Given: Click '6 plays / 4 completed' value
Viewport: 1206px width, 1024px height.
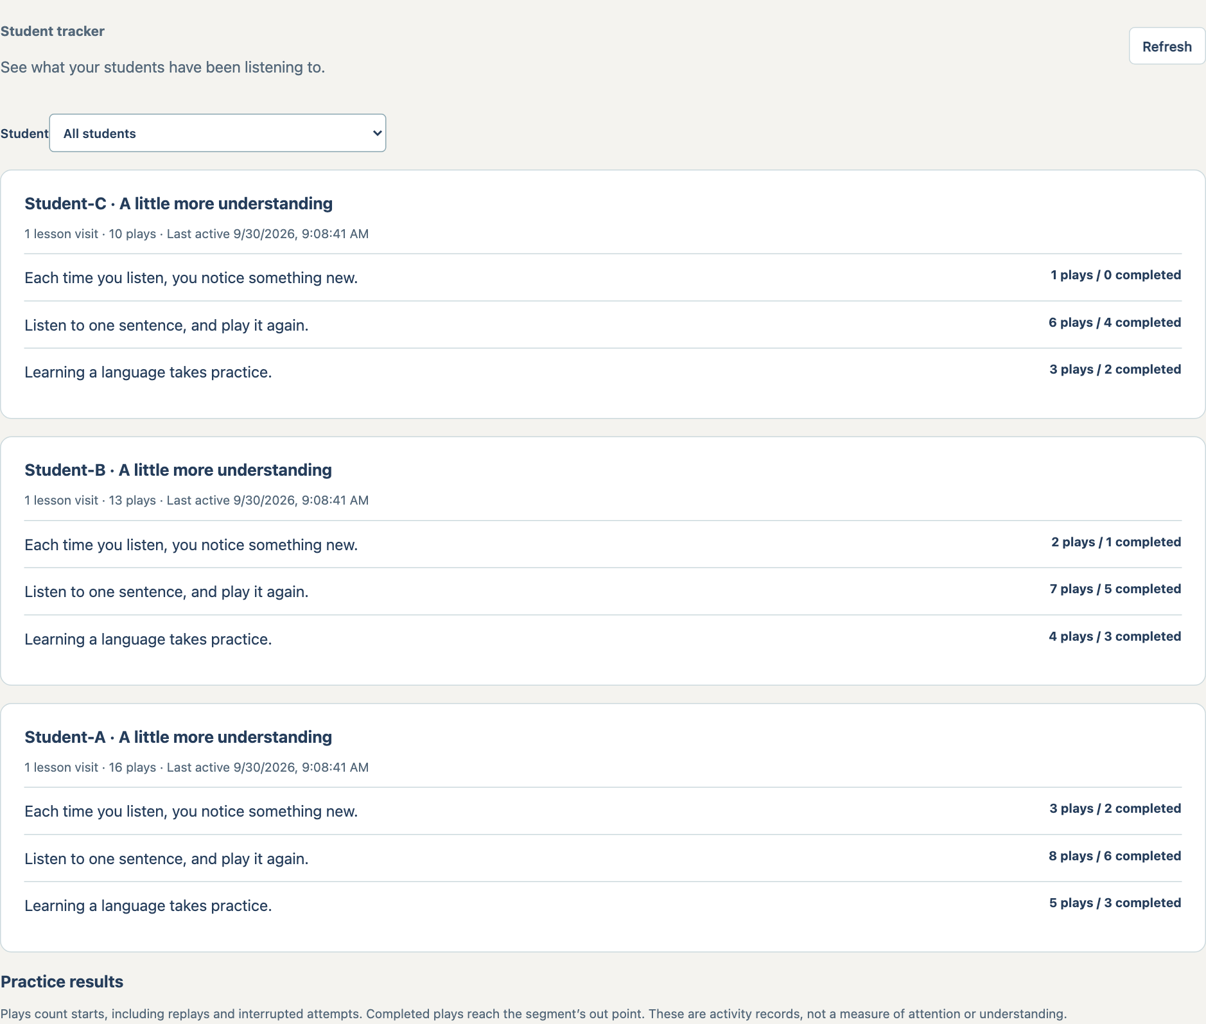Looking at the screenshot, I should [1115, 322].
